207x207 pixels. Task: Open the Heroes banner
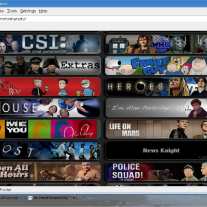tap(156, 87)
